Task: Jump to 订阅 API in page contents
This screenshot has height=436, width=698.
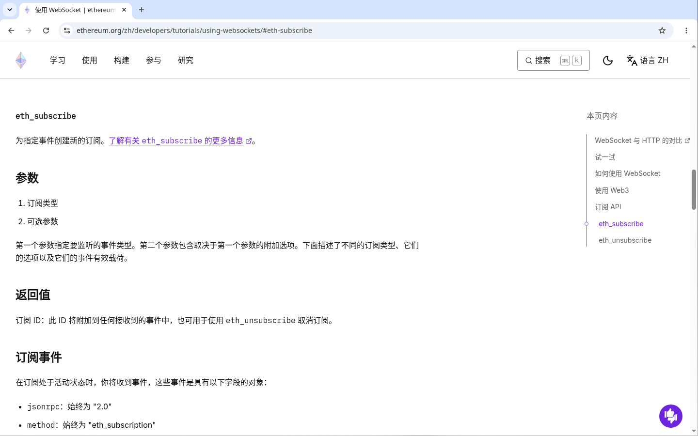Action: (x=608, y=207)
